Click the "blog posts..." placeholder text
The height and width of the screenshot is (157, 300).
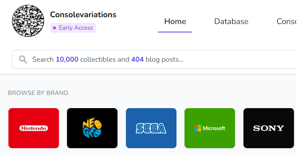[x=164, y=60]
